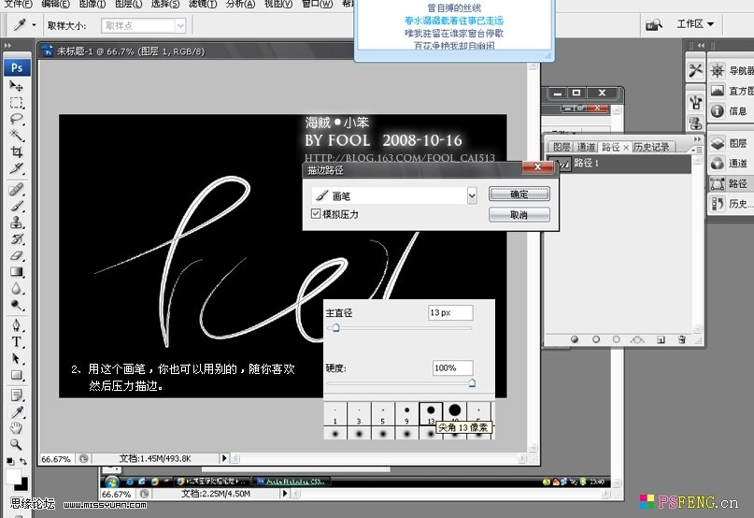Open the Info (信息) panel icon

pos(718,110)
